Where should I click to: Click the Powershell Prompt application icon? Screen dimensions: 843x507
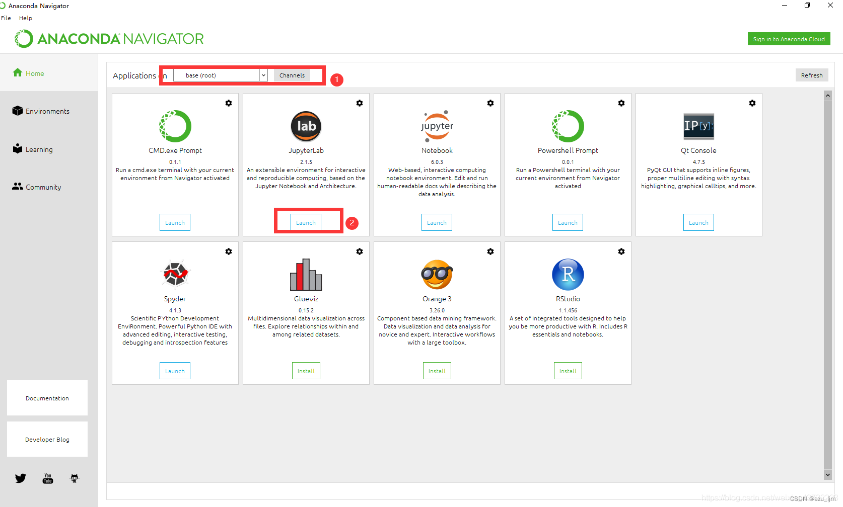568,126
